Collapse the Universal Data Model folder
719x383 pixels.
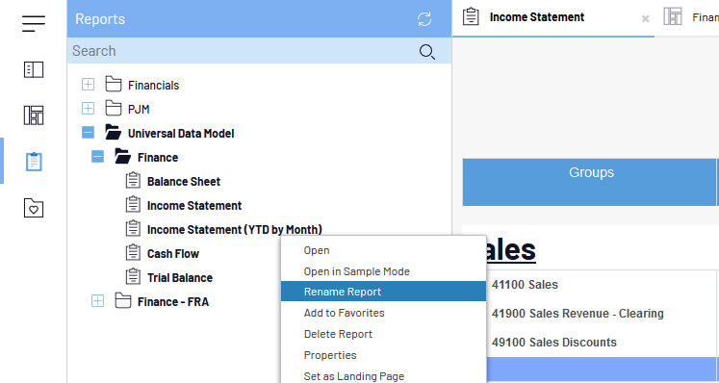(88, 133)
